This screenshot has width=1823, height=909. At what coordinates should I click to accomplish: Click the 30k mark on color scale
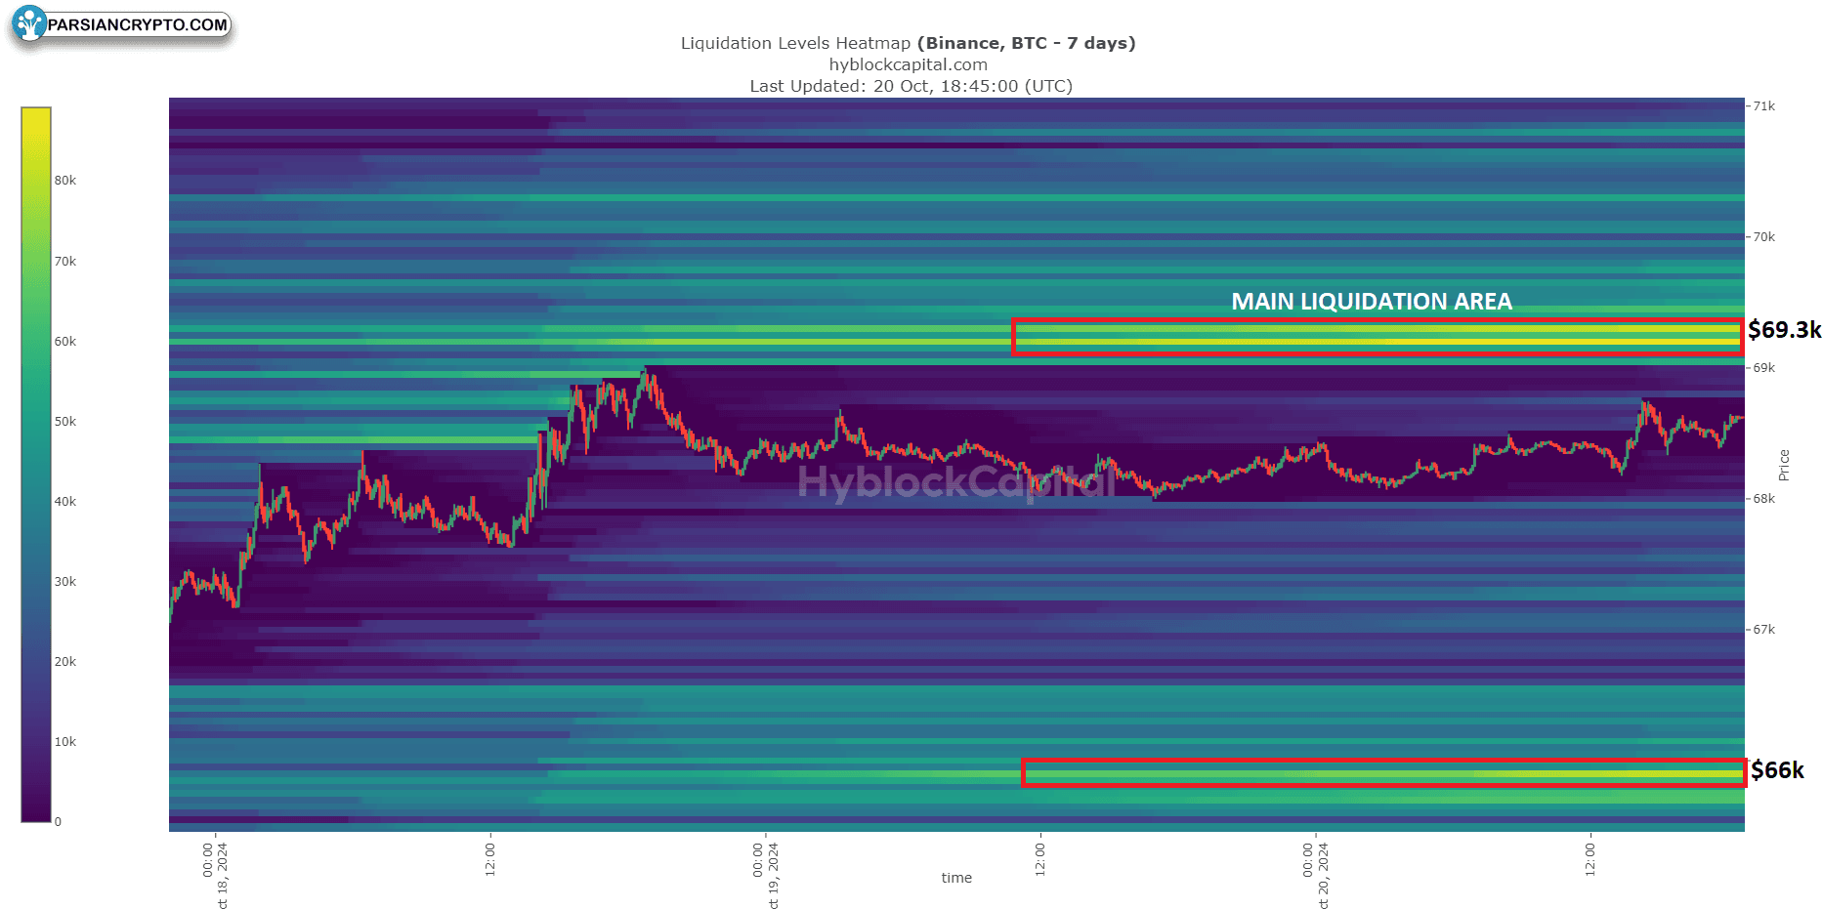64,582
